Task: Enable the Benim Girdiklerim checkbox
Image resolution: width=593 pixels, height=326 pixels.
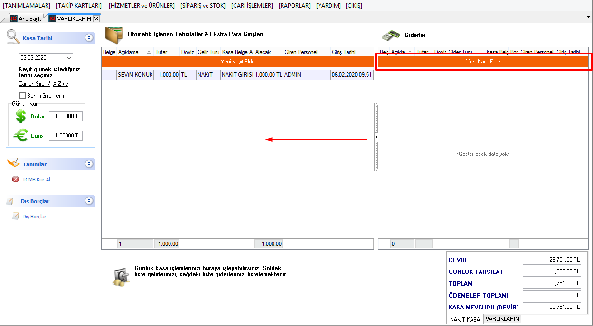Action: pyautogui.click(x=22, y=96)
